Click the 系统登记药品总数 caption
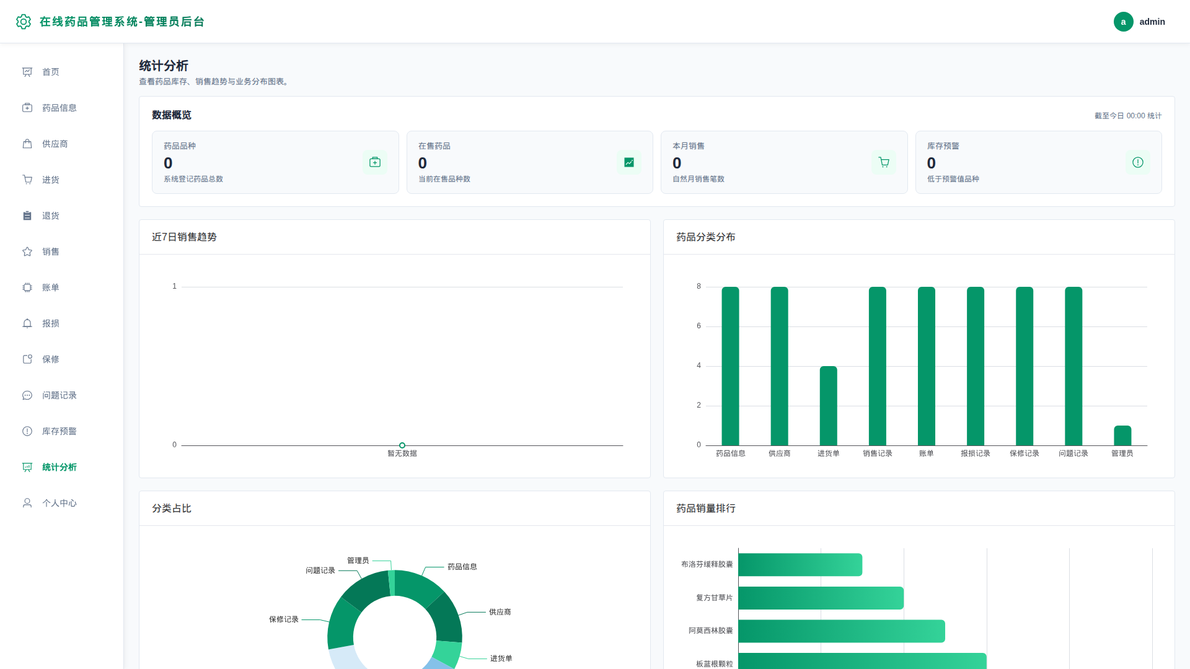The width and height of the screenshot is (1190, 669). click(193, 179)
